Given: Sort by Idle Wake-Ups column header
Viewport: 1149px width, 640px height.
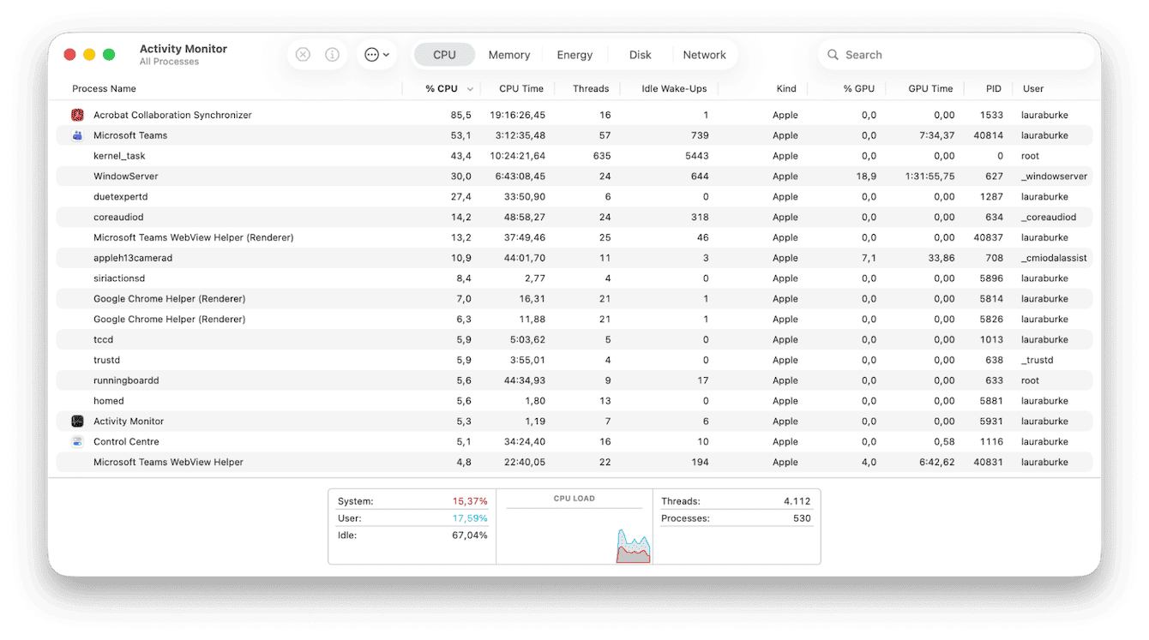Looking at the screenshot, I should pos(674,89).
